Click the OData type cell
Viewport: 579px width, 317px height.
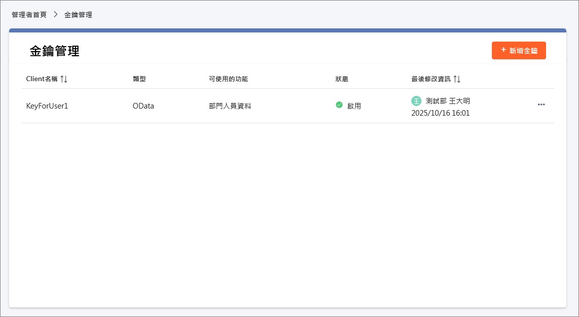click(143, 106)
